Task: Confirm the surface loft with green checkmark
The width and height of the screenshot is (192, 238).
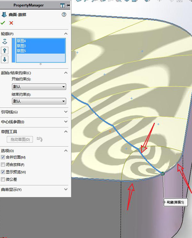Action: 3,23
